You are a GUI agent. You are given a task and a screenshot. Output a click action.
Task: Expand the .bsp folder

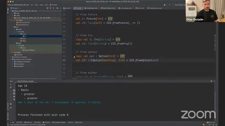pyautogui.click(x=13, y=13)
